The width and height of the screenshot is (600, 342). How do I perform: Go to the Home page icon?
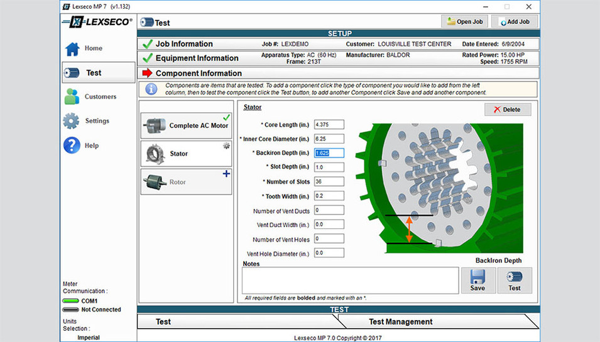click(72, 48)
